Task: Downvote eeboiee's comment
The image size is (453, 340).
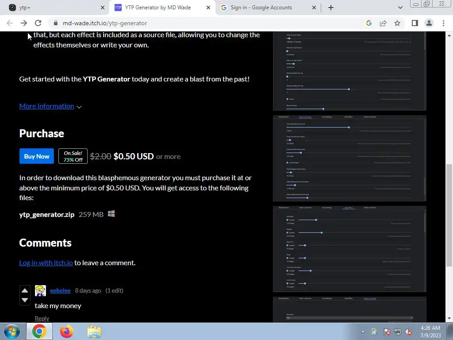Action: (25, 300)
